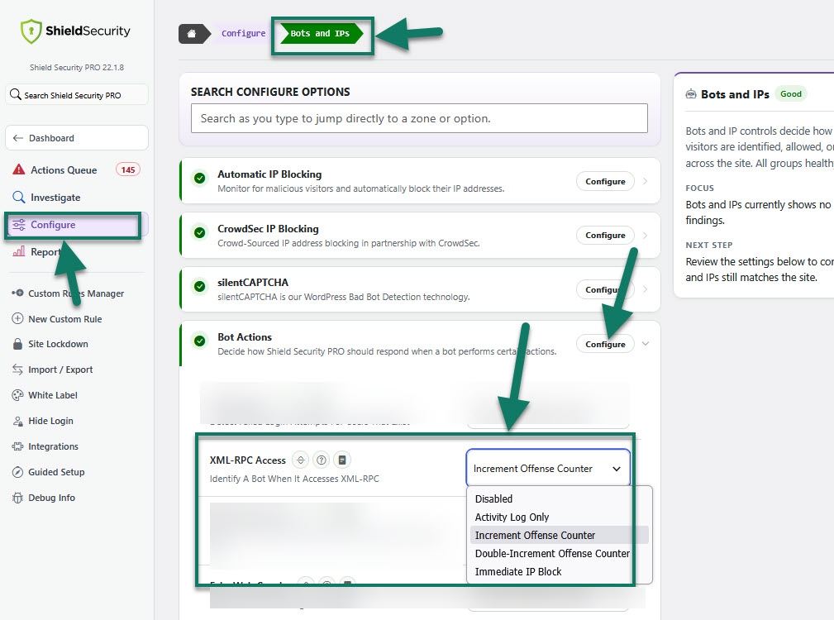
Task: Click the Investigate magnifier icon
Action: (19, 198)
